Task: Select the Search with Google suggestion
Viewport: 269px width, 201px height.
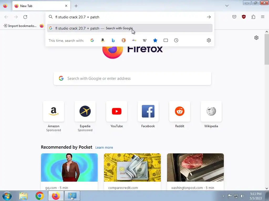Action: coord(130,28)
